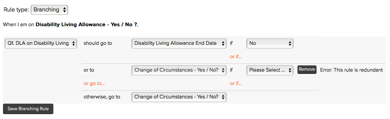
Task: Click the 'otherwise, go to' label
Action: coord(102,97)
